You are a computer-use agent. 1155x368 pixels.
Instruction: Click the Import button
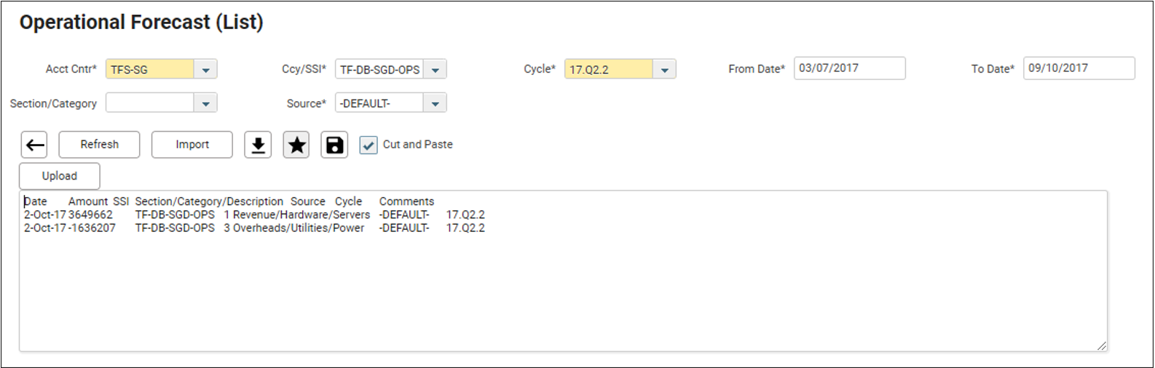[x=192, y=144]
